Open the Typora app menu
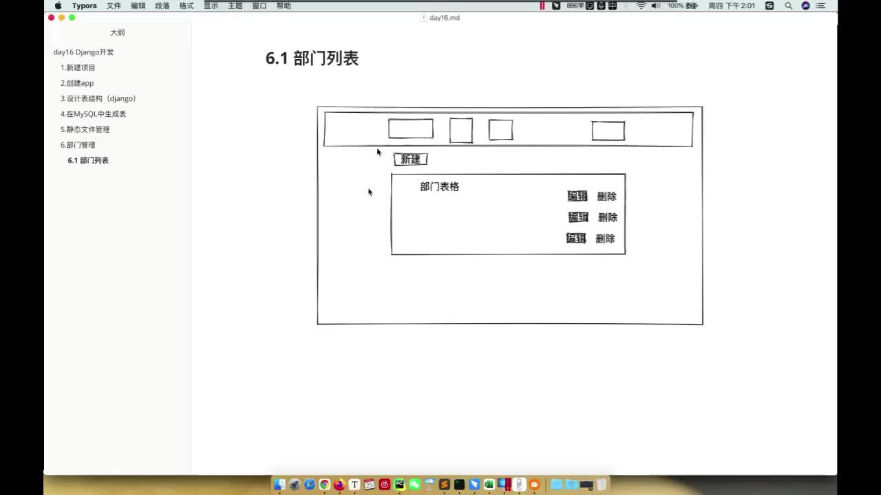This screenshot has width=881, height=495. [x=85, y=5]
